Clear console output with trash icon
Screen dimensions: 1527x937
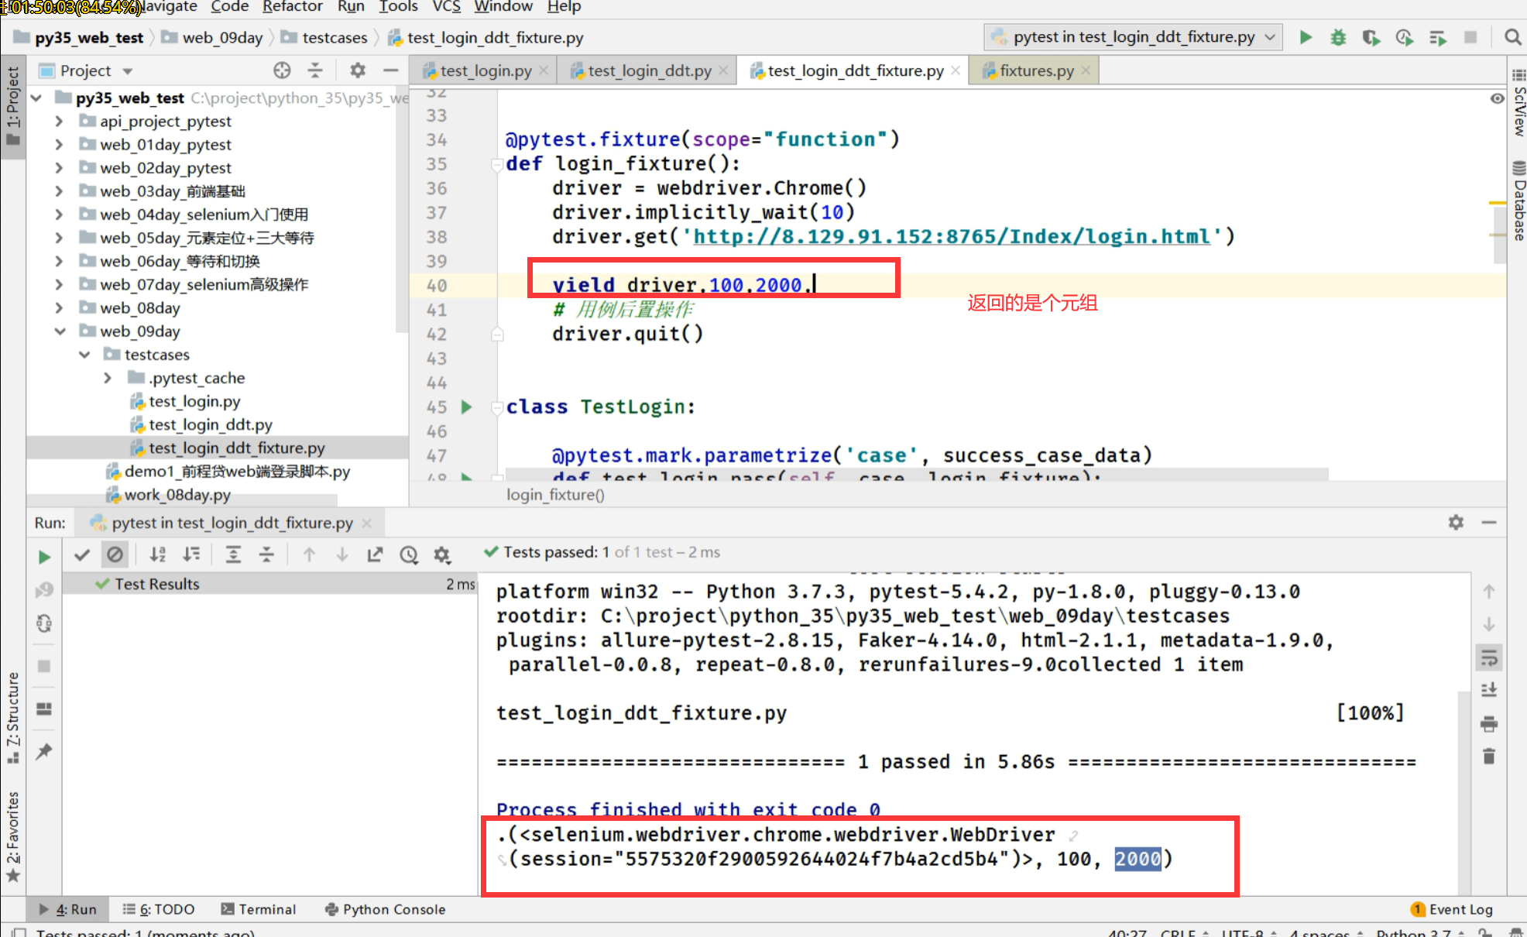[1488, 756]
